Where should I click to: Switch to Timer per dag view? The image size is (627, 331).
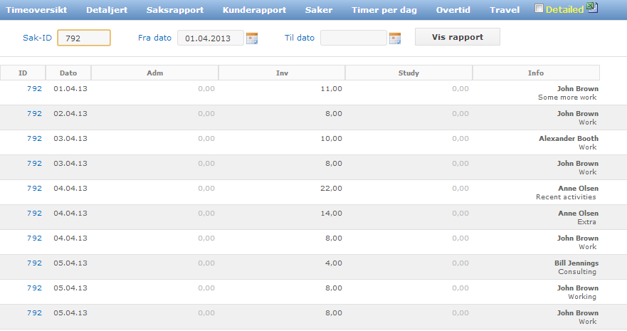(x=384, y=10)
